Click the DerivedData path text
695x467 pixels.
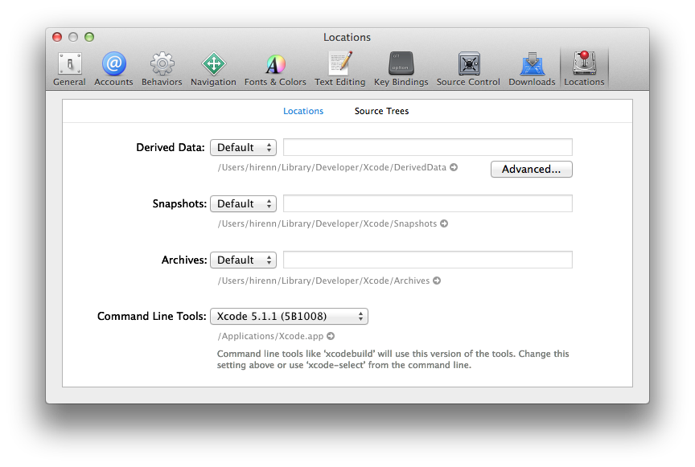(x=332, y=167)
